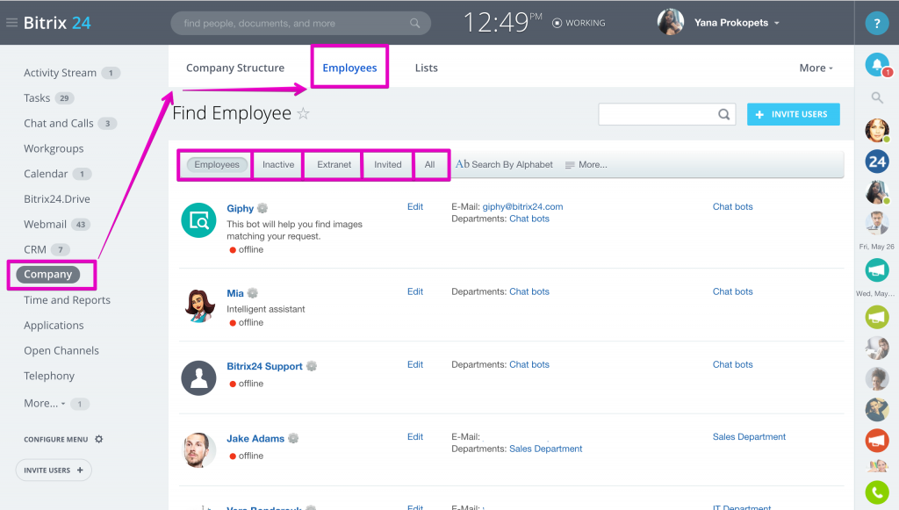
Task: Click Giphy bot avatar icon
Action: [198, 220]
